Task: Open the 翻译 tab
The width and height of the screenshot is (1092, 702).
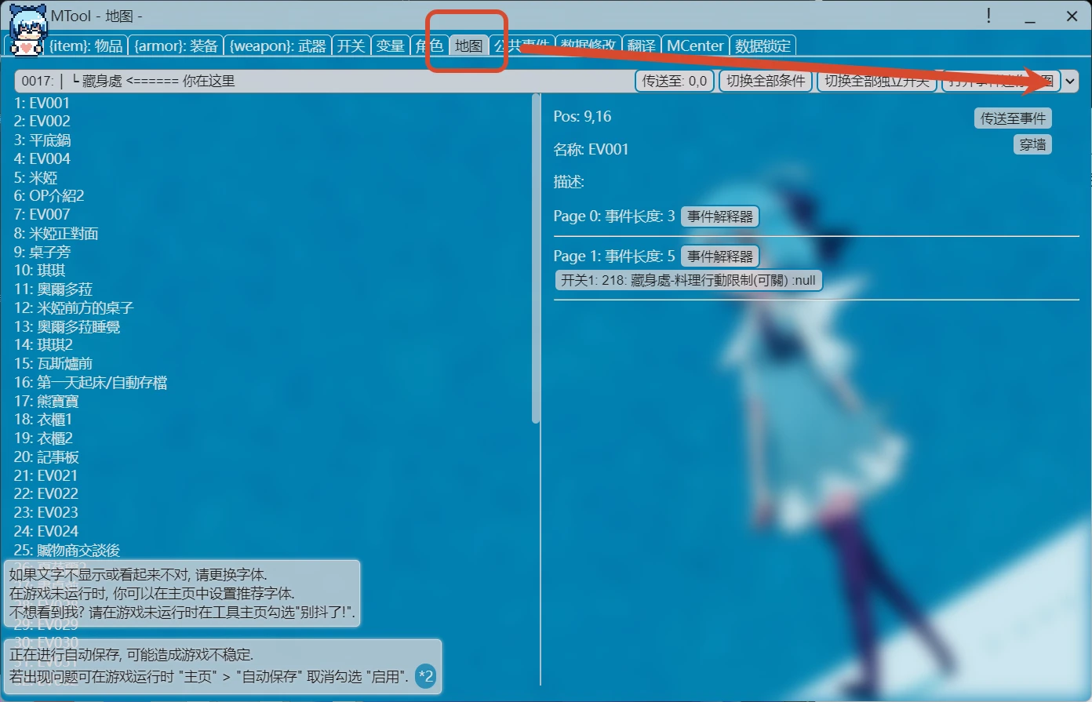Action: tap(641, 46)
